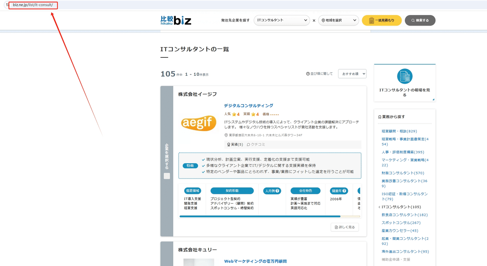Open the おすすめ順 sort dropdown
The image size is (487, 266).
pyautogui.click(x=352, y=74)
